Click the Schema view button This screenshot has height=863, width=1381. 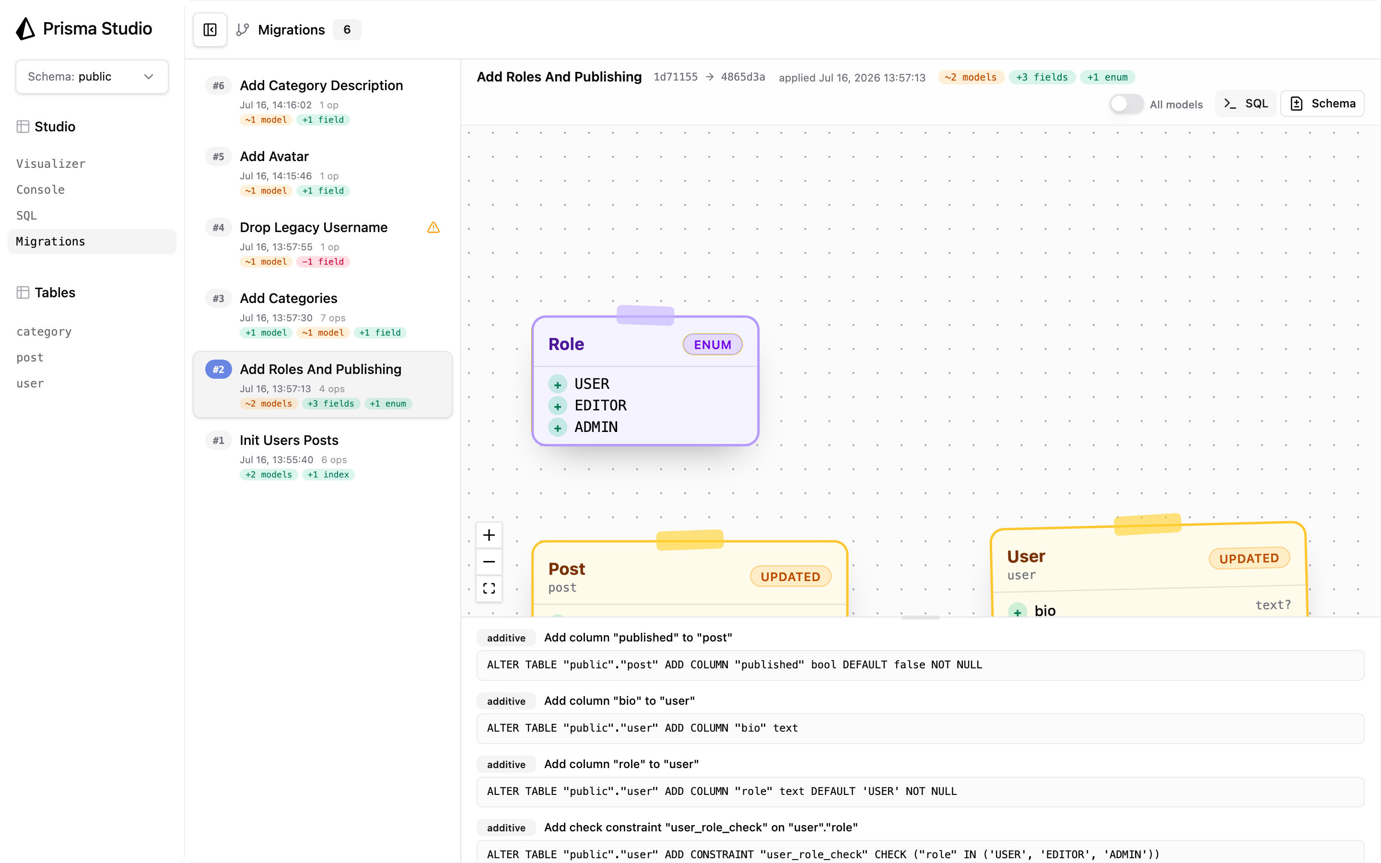coord(1322,104)
